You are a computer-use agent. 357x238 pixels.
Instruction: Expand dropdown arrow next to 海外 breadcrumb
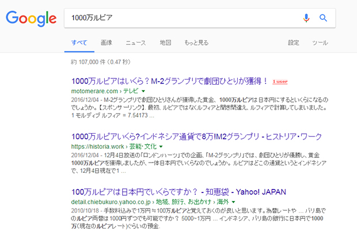coord(233,202)
